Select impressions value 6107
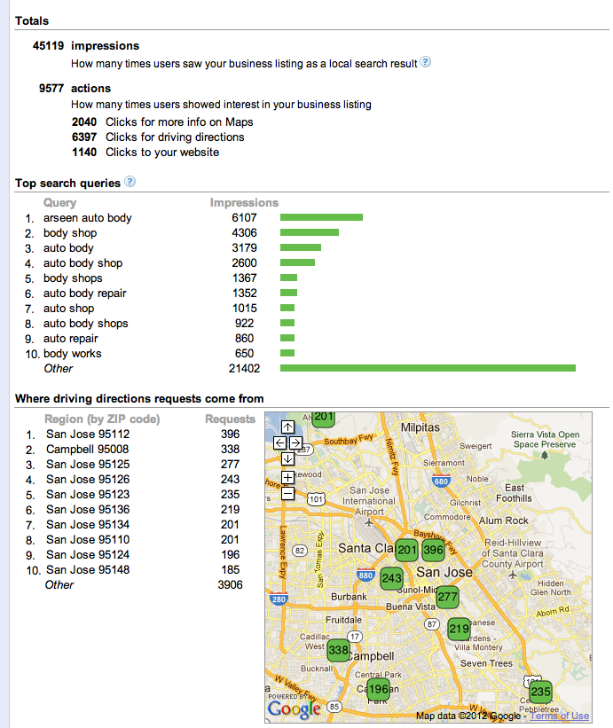The height and width of the screenshot is (728, 613). click(244, 218)
